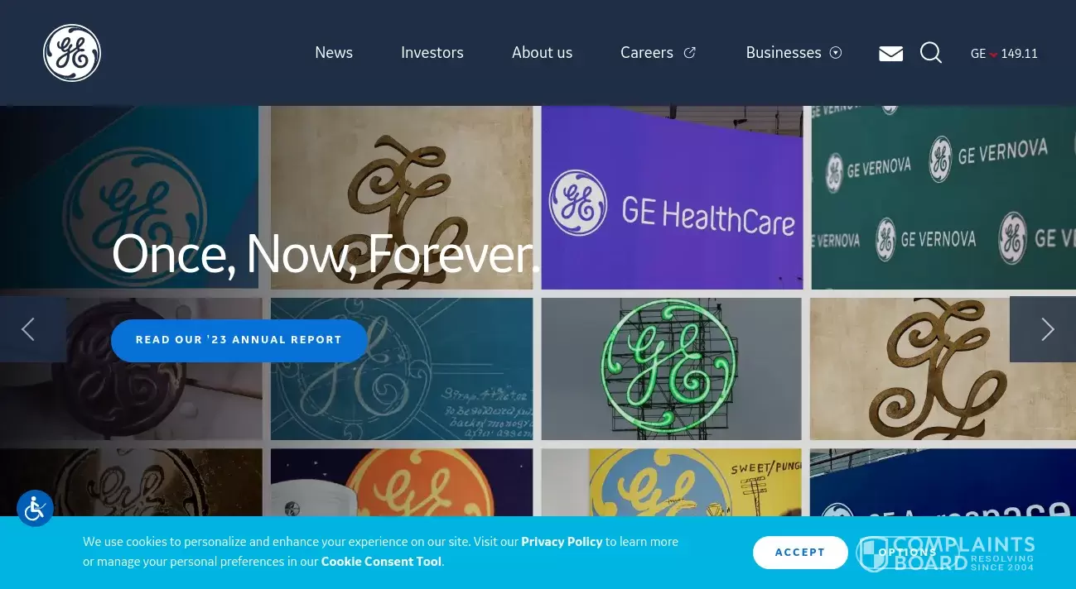The height and width of the screenshot is (589, 1076).
Task: Click the Businesses circular arrow expander
Action: tap(836, 53)
